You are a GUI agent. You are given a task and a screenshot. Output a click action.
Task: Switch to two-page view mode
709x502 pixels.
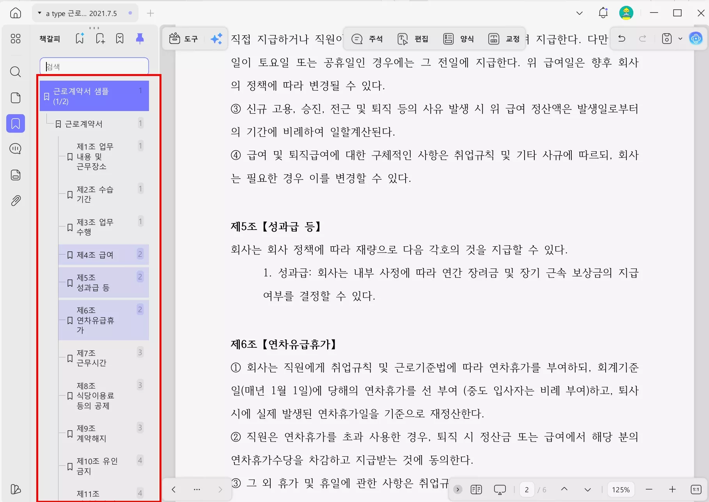click(x=476, y=489)
